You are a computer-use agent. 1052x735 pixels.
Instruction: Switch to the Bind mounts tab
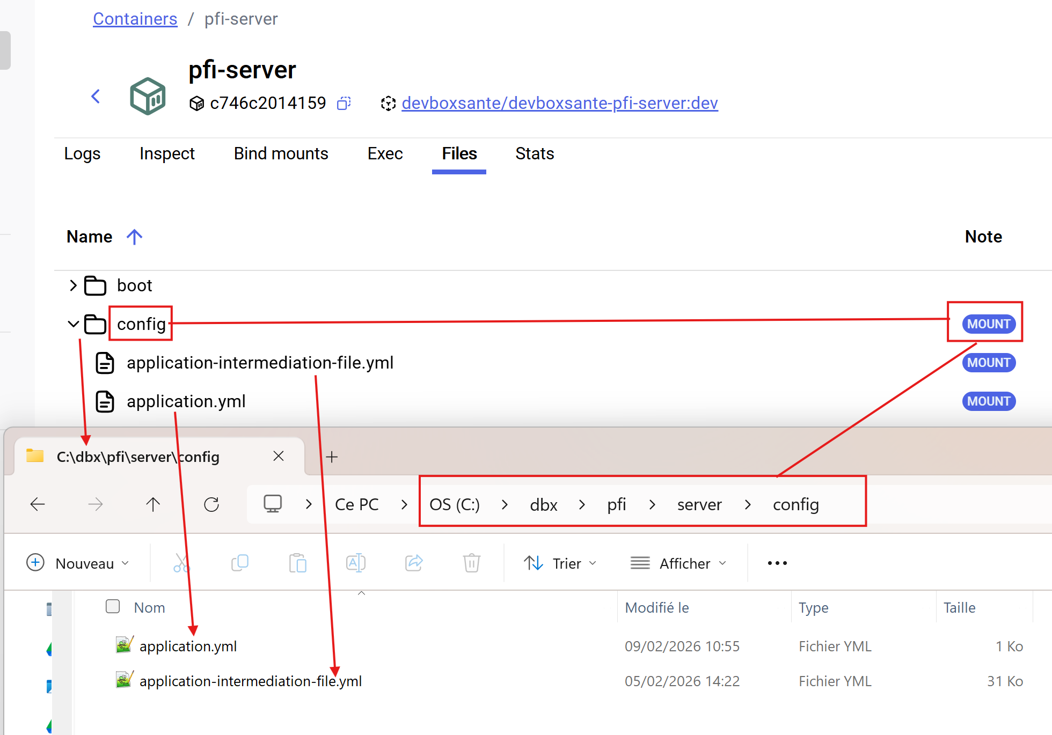tap(281, 154)
